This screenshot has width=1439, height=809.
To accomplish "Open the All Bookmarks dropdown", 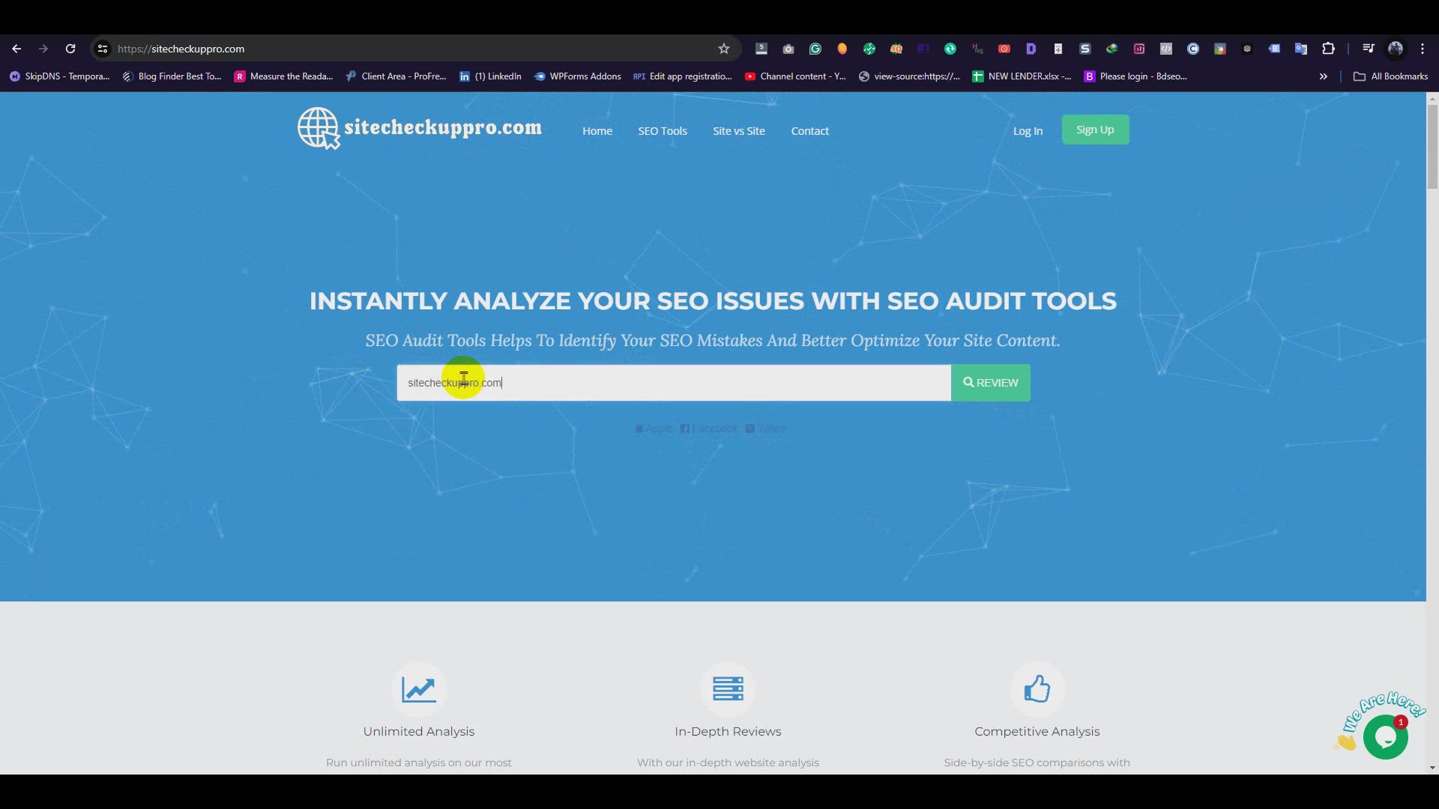I will [1390, 76].
